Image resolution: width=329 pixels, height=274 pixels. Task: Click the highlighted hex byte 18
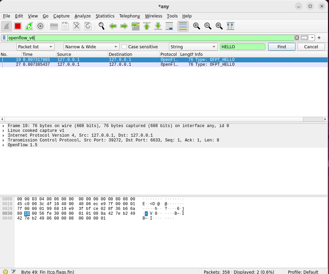27,213
